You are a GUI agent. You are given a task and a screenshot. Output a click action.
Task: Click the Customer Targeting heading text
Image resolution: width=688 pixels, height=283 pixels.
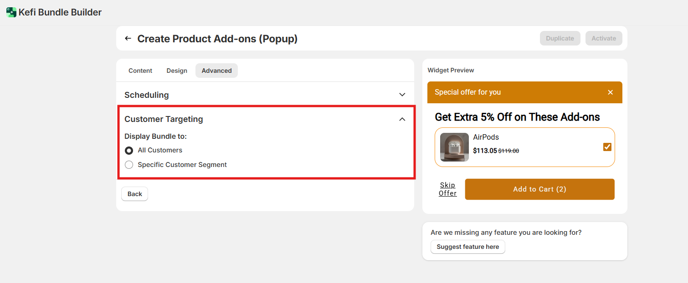164,119
